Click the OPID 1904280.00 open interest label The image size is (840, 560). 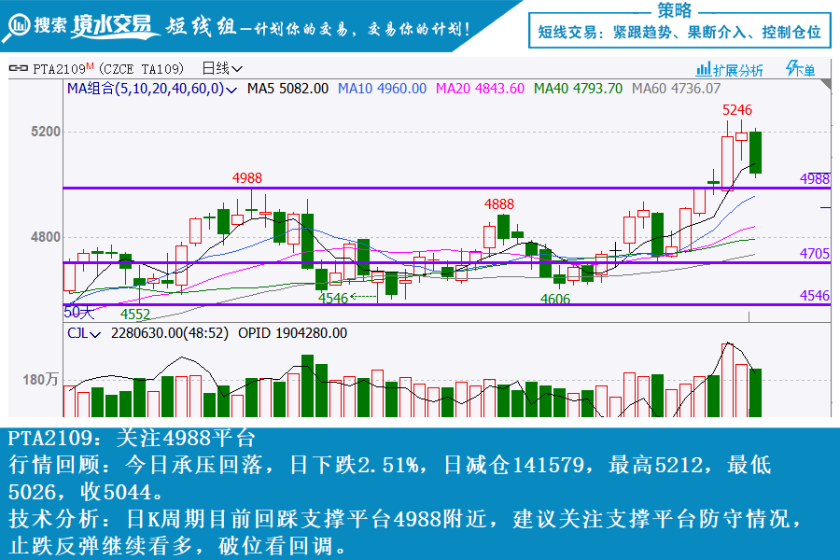(x=292, y=332)
